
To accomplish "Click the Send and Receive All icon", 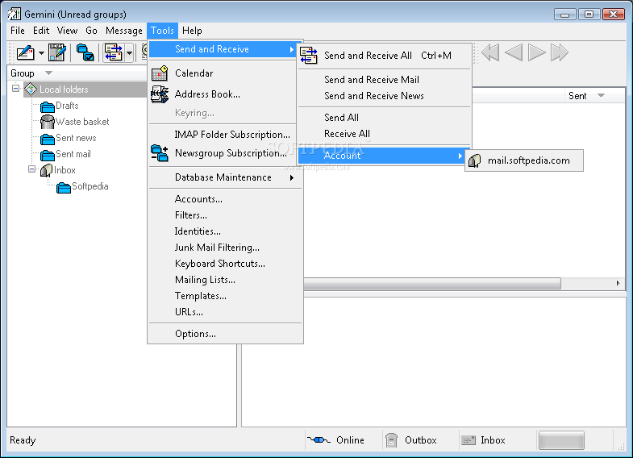I will [x=309, y=56].
